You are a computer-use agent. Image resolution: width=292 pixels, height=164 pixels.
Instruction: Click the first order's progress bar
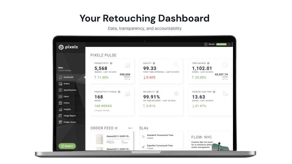(x=118, y=139)
